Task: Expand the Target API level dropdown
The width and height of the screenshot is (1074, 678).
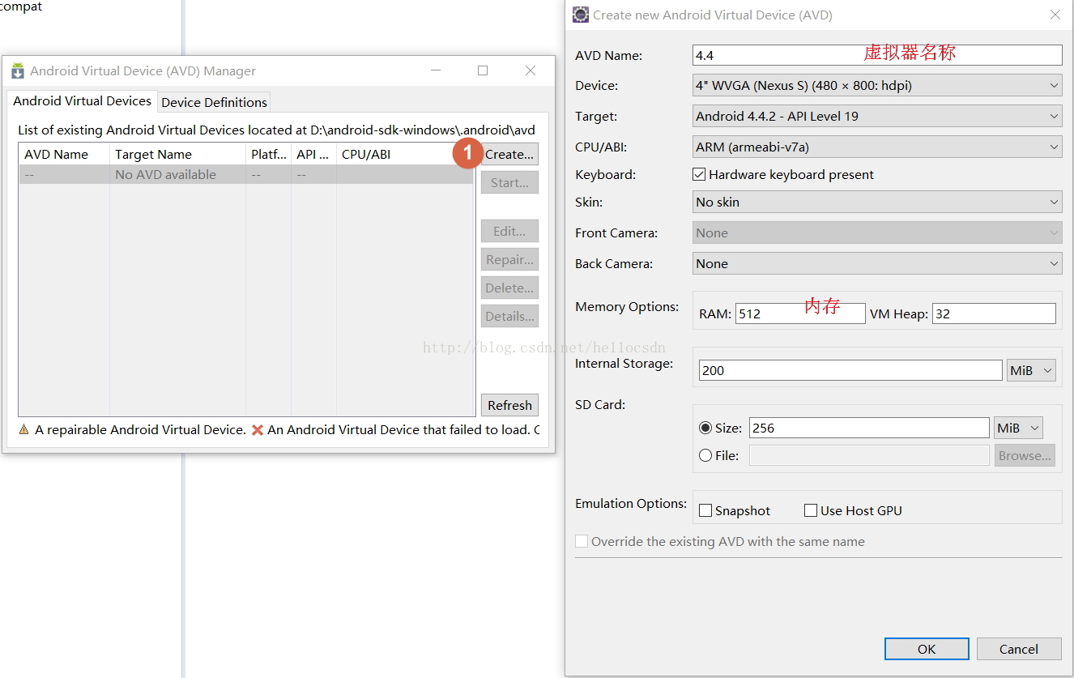Action: point(877,116)
